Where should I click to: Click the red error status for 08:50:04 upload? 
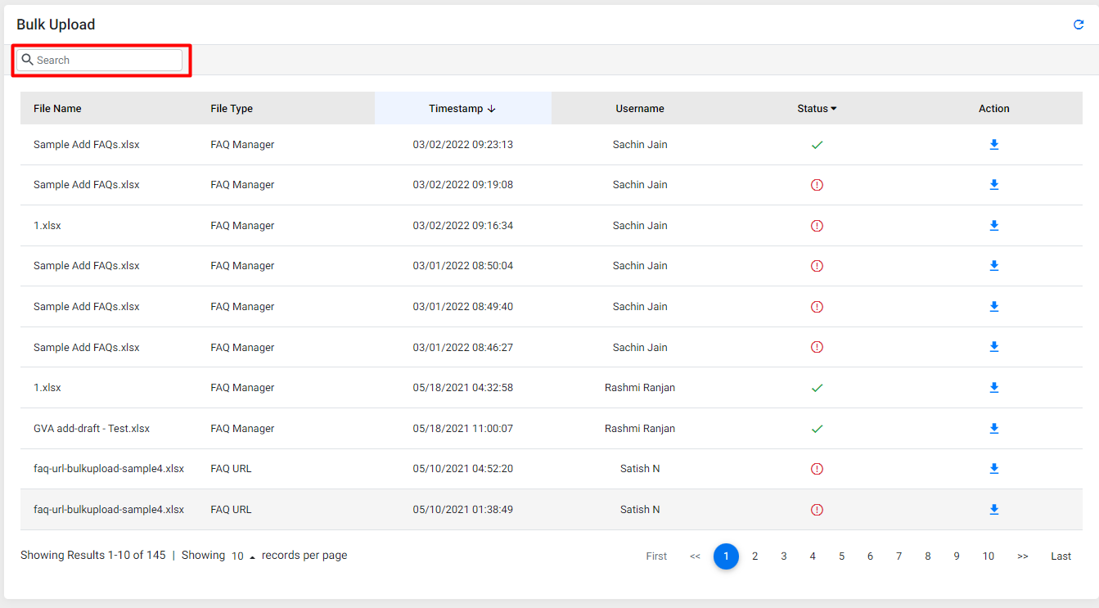point(817,266)
